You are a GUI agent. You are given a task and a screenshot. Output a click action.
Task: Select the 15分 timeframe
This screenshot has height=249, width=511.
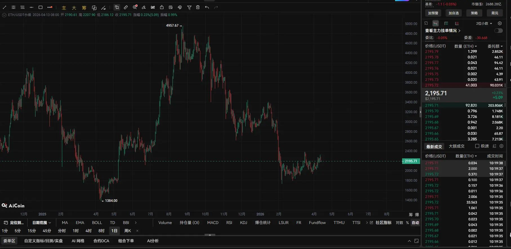pyautogui.click(x=32, y=231)
